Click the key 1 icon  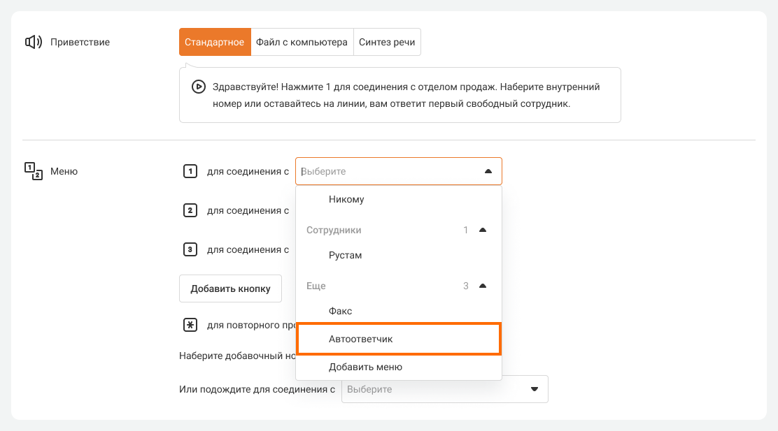(190, 171)
